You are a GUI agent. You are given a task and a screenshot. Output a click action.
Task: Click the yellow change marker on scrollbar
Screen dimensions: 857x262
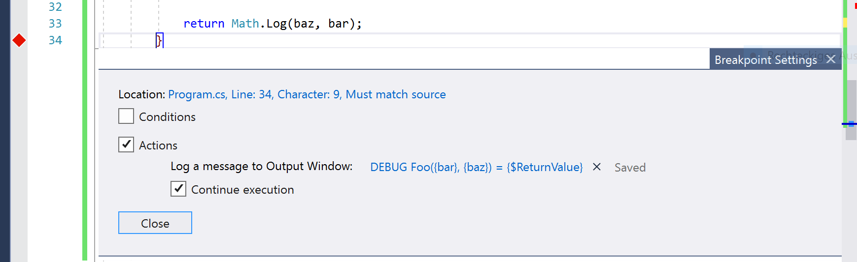[x=845, y=23]
